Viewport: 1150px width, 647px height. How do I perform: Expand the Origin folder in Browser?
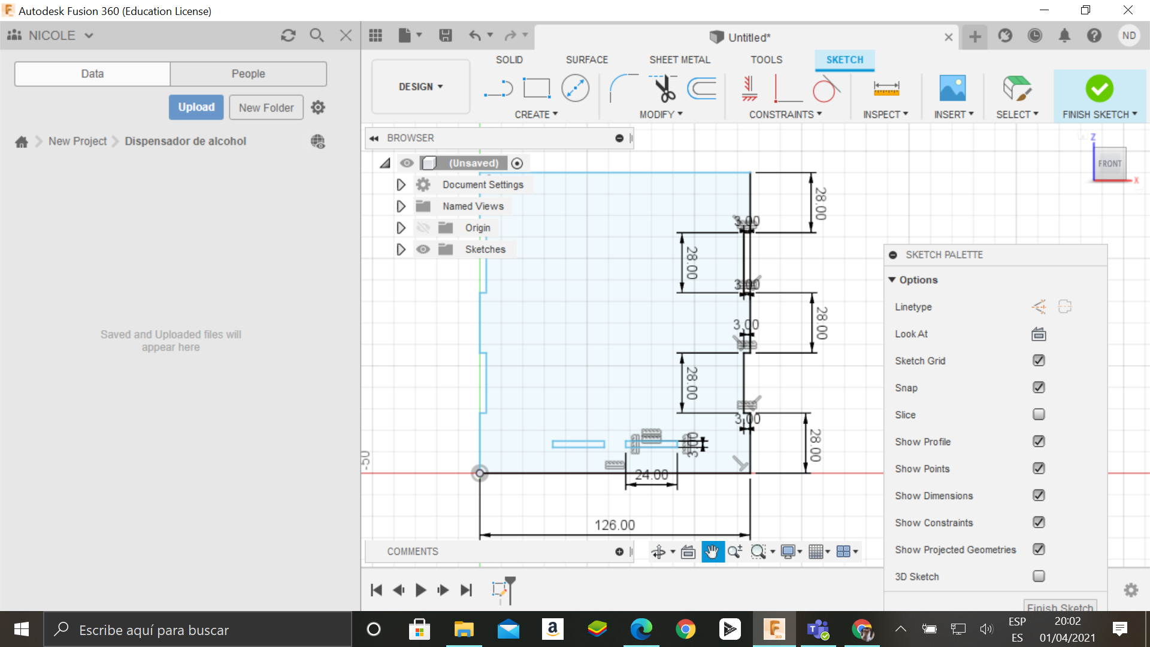[x=402, y=228]
